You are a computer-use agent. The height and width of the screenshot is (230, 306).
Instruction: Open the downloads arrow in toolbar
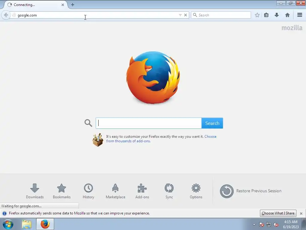pyautogui.click(x=276, y=15)
